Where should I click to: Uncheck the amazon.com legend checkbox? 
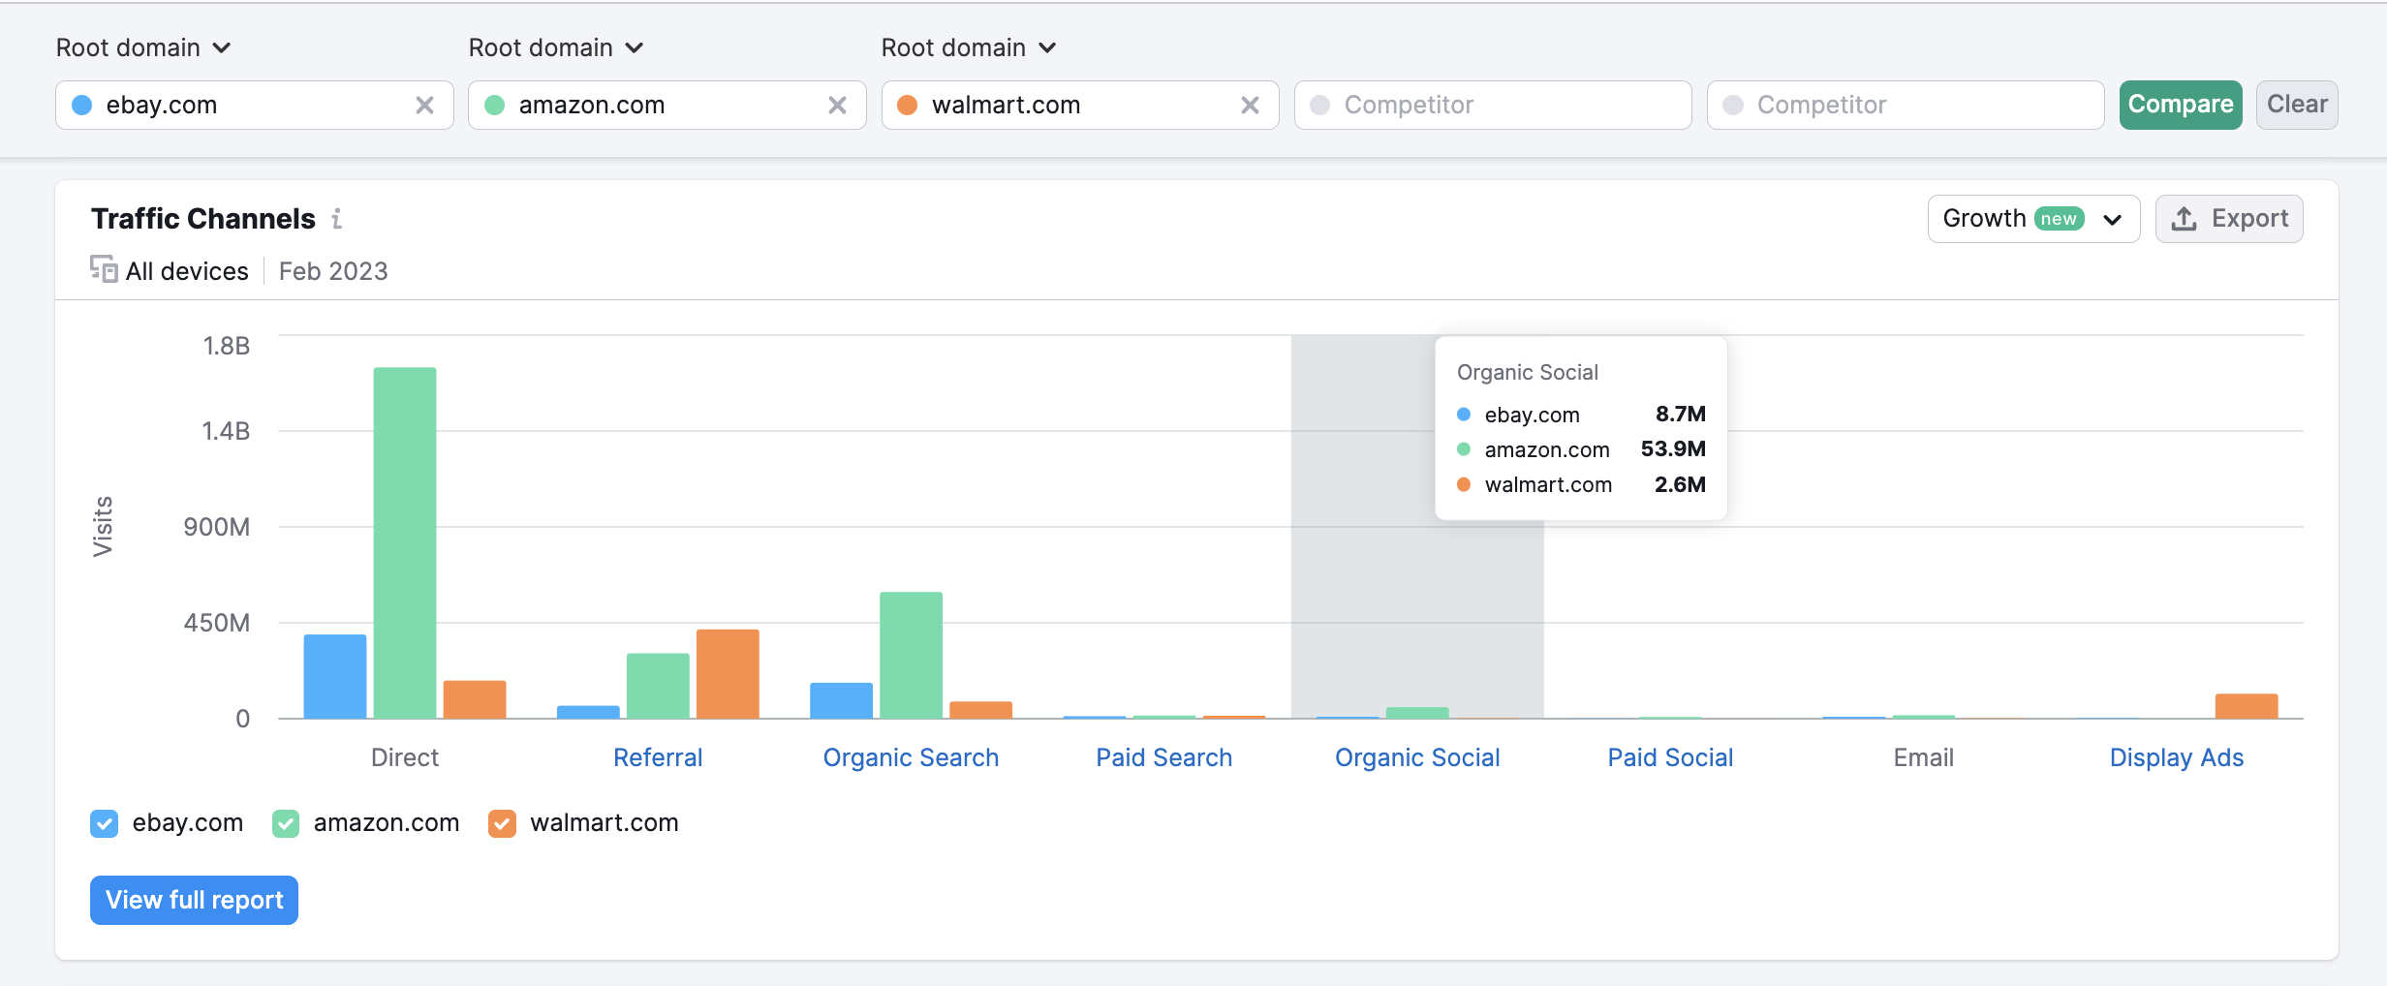[286, 823]
